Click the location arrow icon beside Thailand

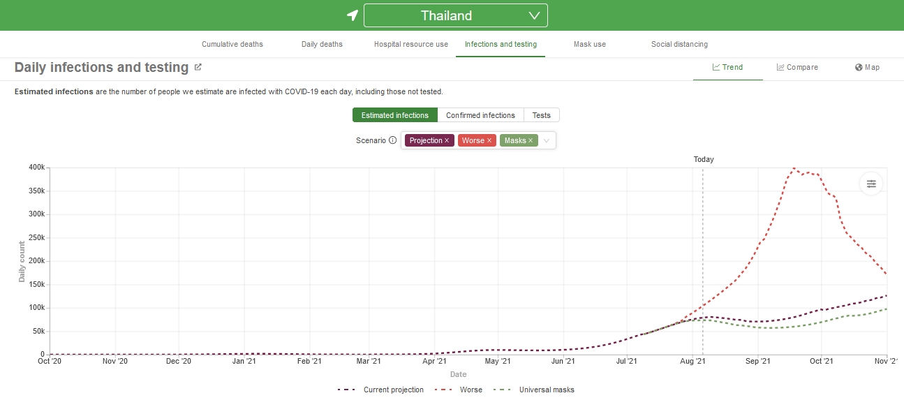[353, 15]
